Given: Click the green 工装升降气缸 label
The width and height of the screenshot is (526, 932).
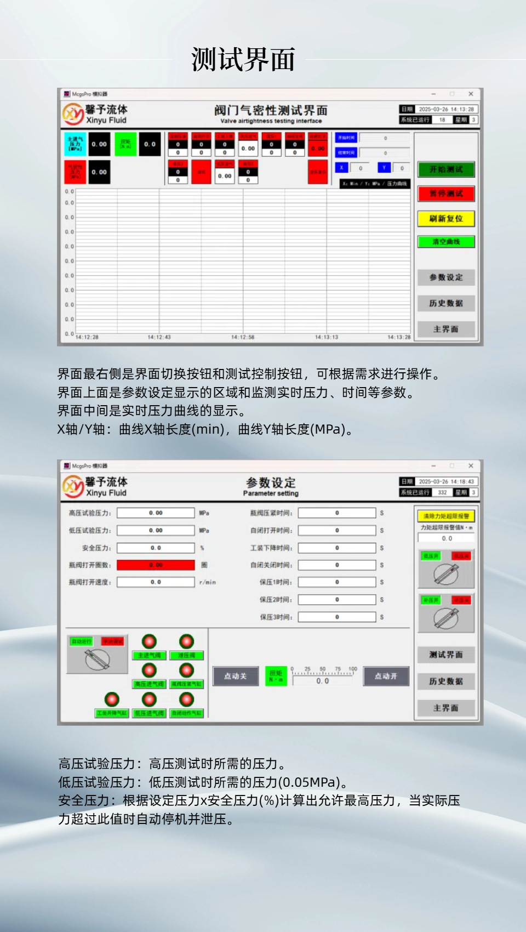Looking at the screenshot, I should (112, 713).
